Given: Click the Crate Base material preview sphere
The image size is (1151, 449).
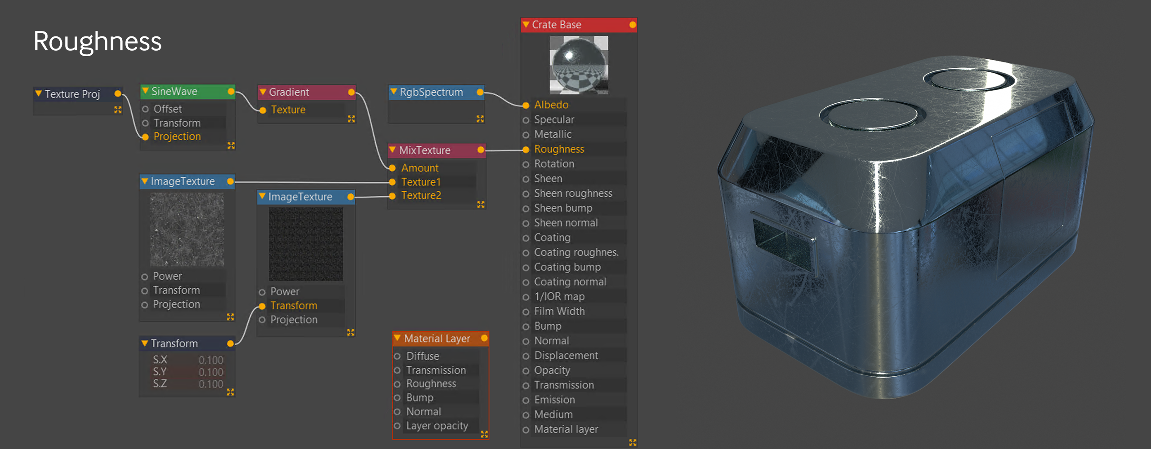Looking at the screenshot, I should 579,65.
